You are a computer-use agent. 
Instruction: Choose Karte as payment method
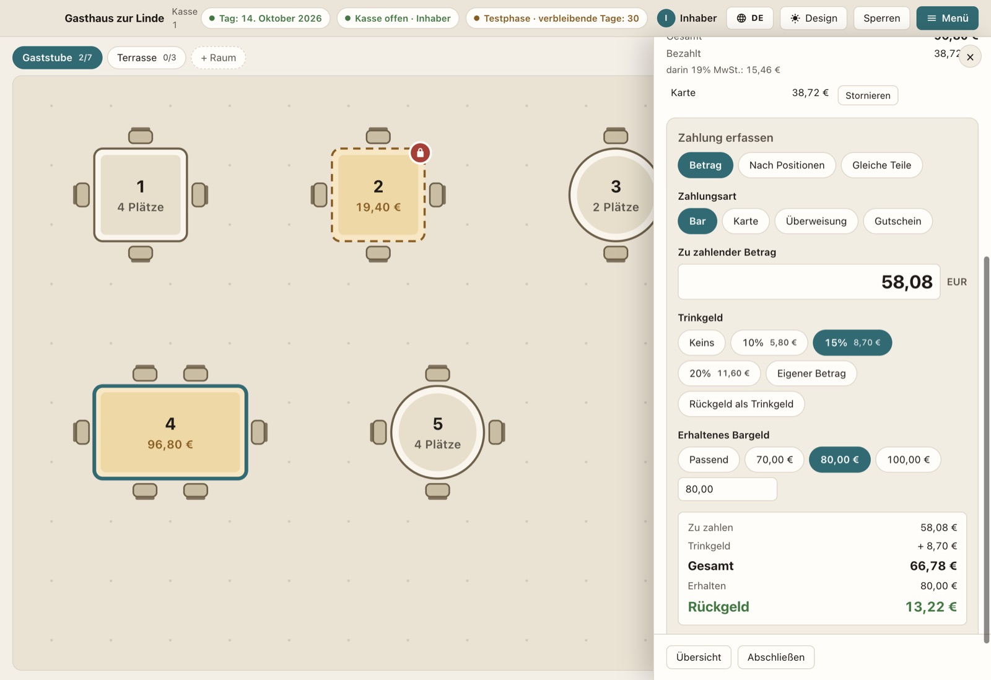click(x=746, y=221)
